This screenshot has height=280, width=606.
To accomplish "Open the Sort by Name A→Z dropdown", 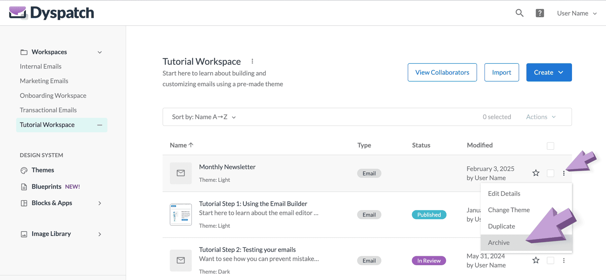I will (x=204, y=117).
